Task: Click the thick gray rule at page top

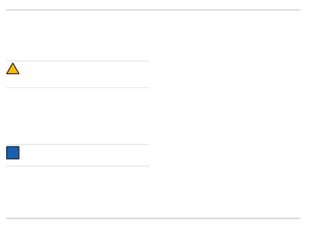Action: pyautogui.click(x=153, y=10)
